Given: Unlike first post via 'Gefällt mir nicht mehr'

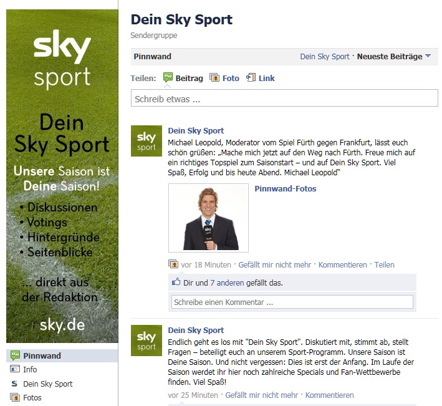Looking at the screenshot, I should (x=274, y=265).
